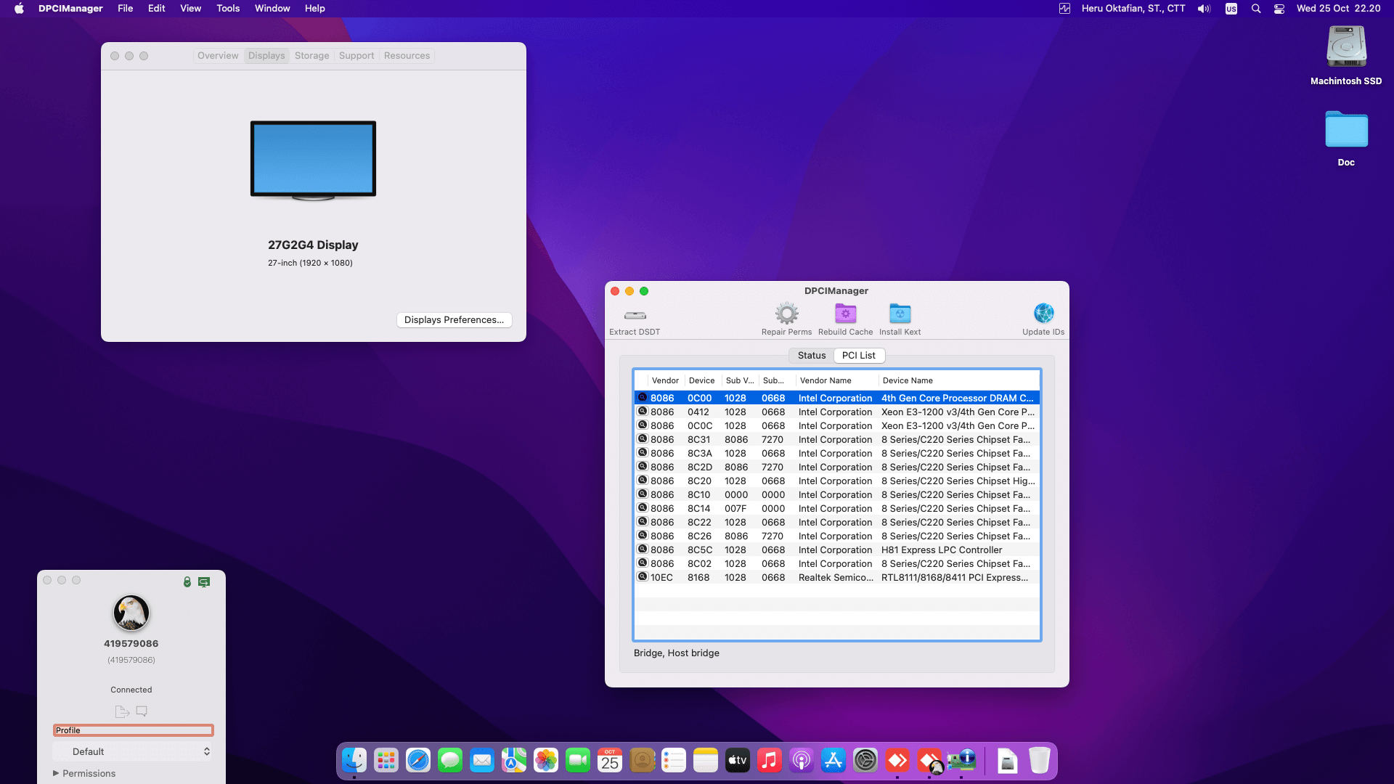Open the Tools menu
Viewport: 1394px width, 784px height.
coord(227,9)
